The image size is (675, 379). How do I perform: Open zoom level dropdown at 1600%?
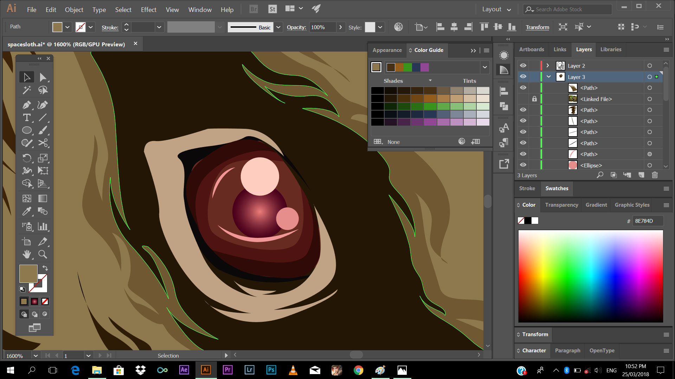point(36,355)
